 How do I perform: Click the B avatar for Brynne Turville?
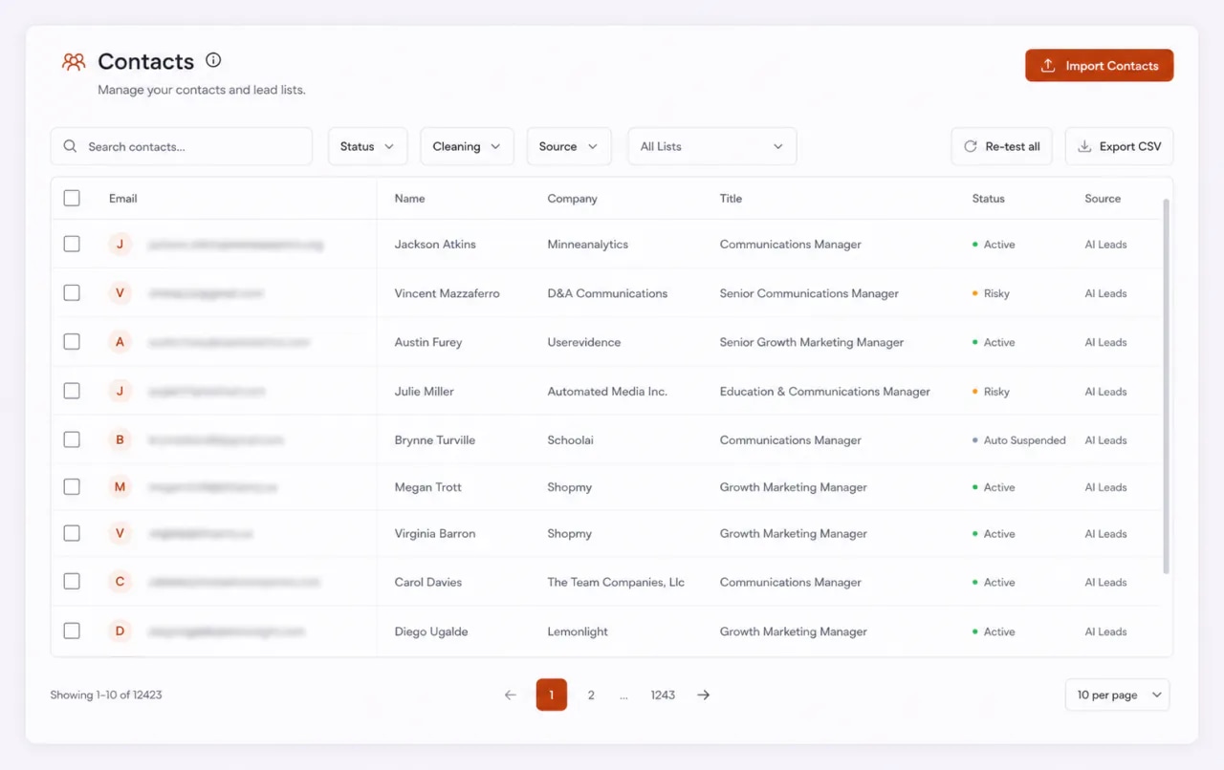click(x=120, y=439)
